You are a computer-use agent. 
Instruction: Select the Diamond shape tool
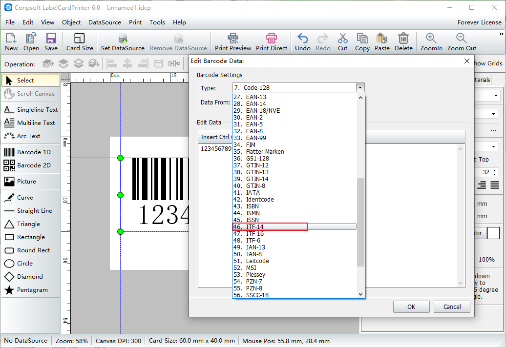31,277
